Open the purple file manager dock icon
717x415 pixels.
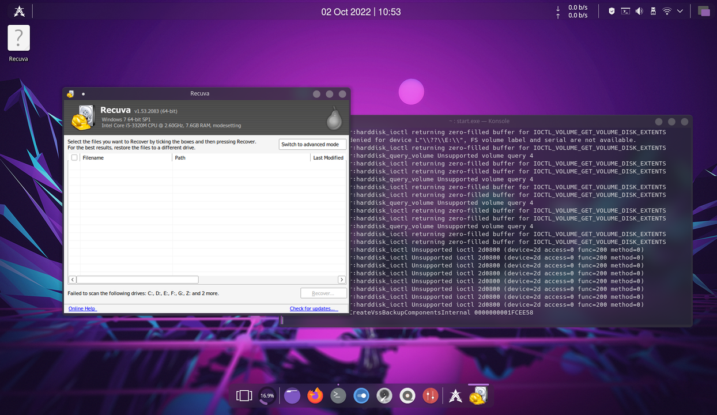pyautogui.click(x=292, y=395)
